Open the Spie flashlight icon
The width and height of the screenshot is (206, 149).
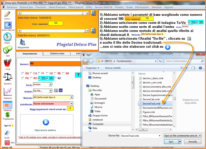coord(8,49)
